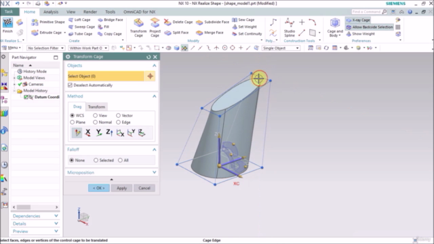Click the Cancel button

[x=144, y=188]
